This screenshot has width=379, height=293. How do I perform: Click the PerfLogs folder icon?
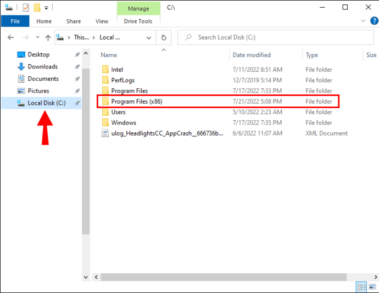point(105,80)
